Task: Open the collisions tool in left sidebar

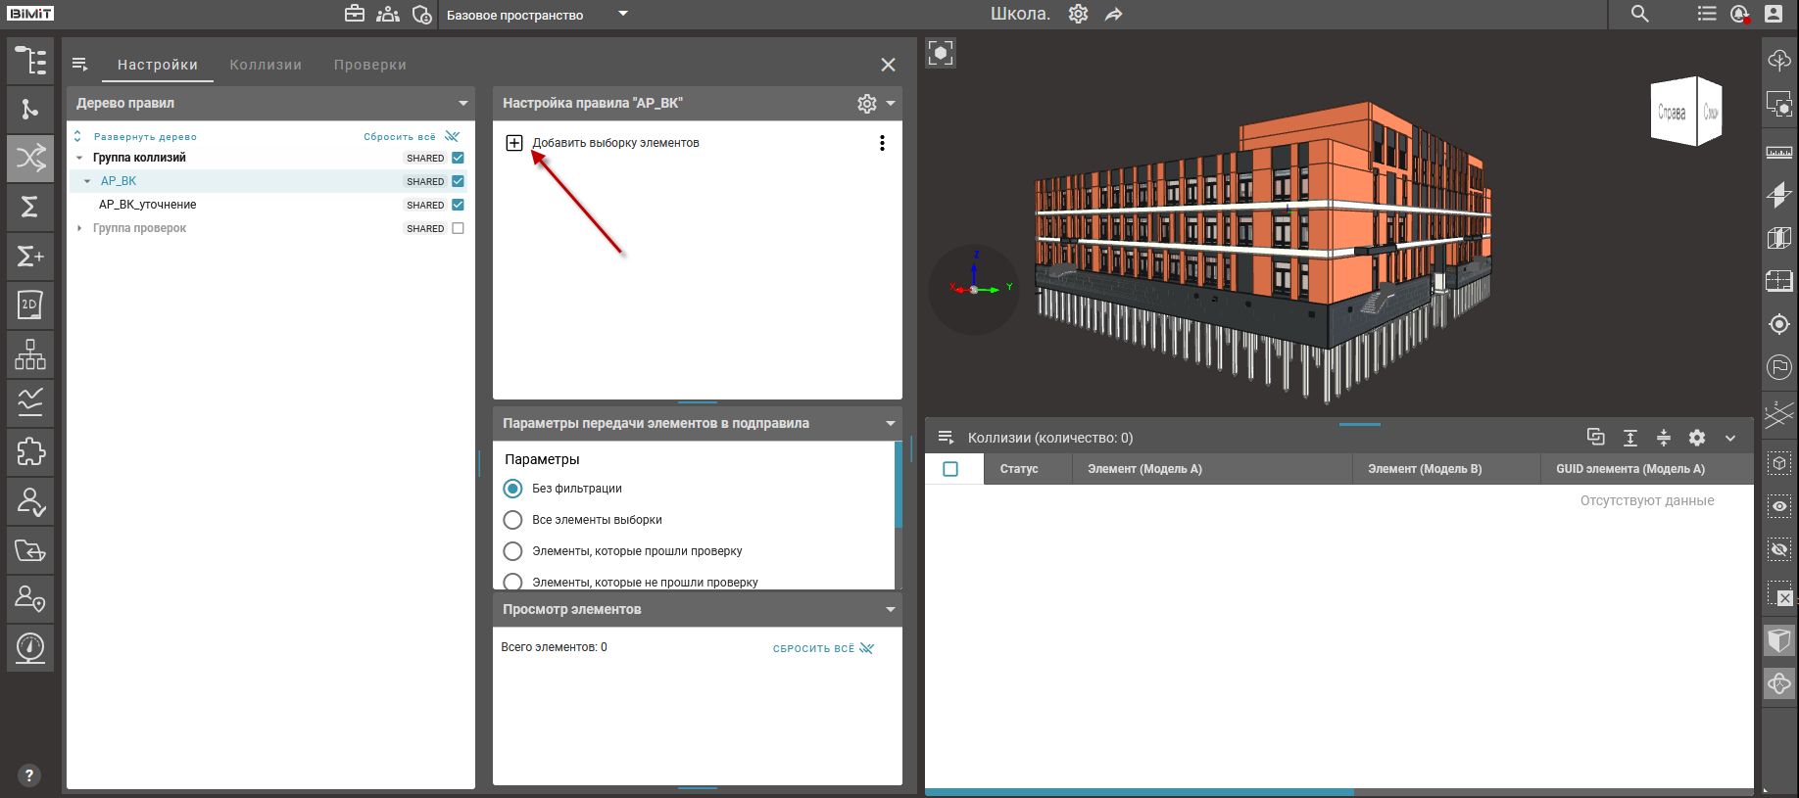Action: pos(30,158)
